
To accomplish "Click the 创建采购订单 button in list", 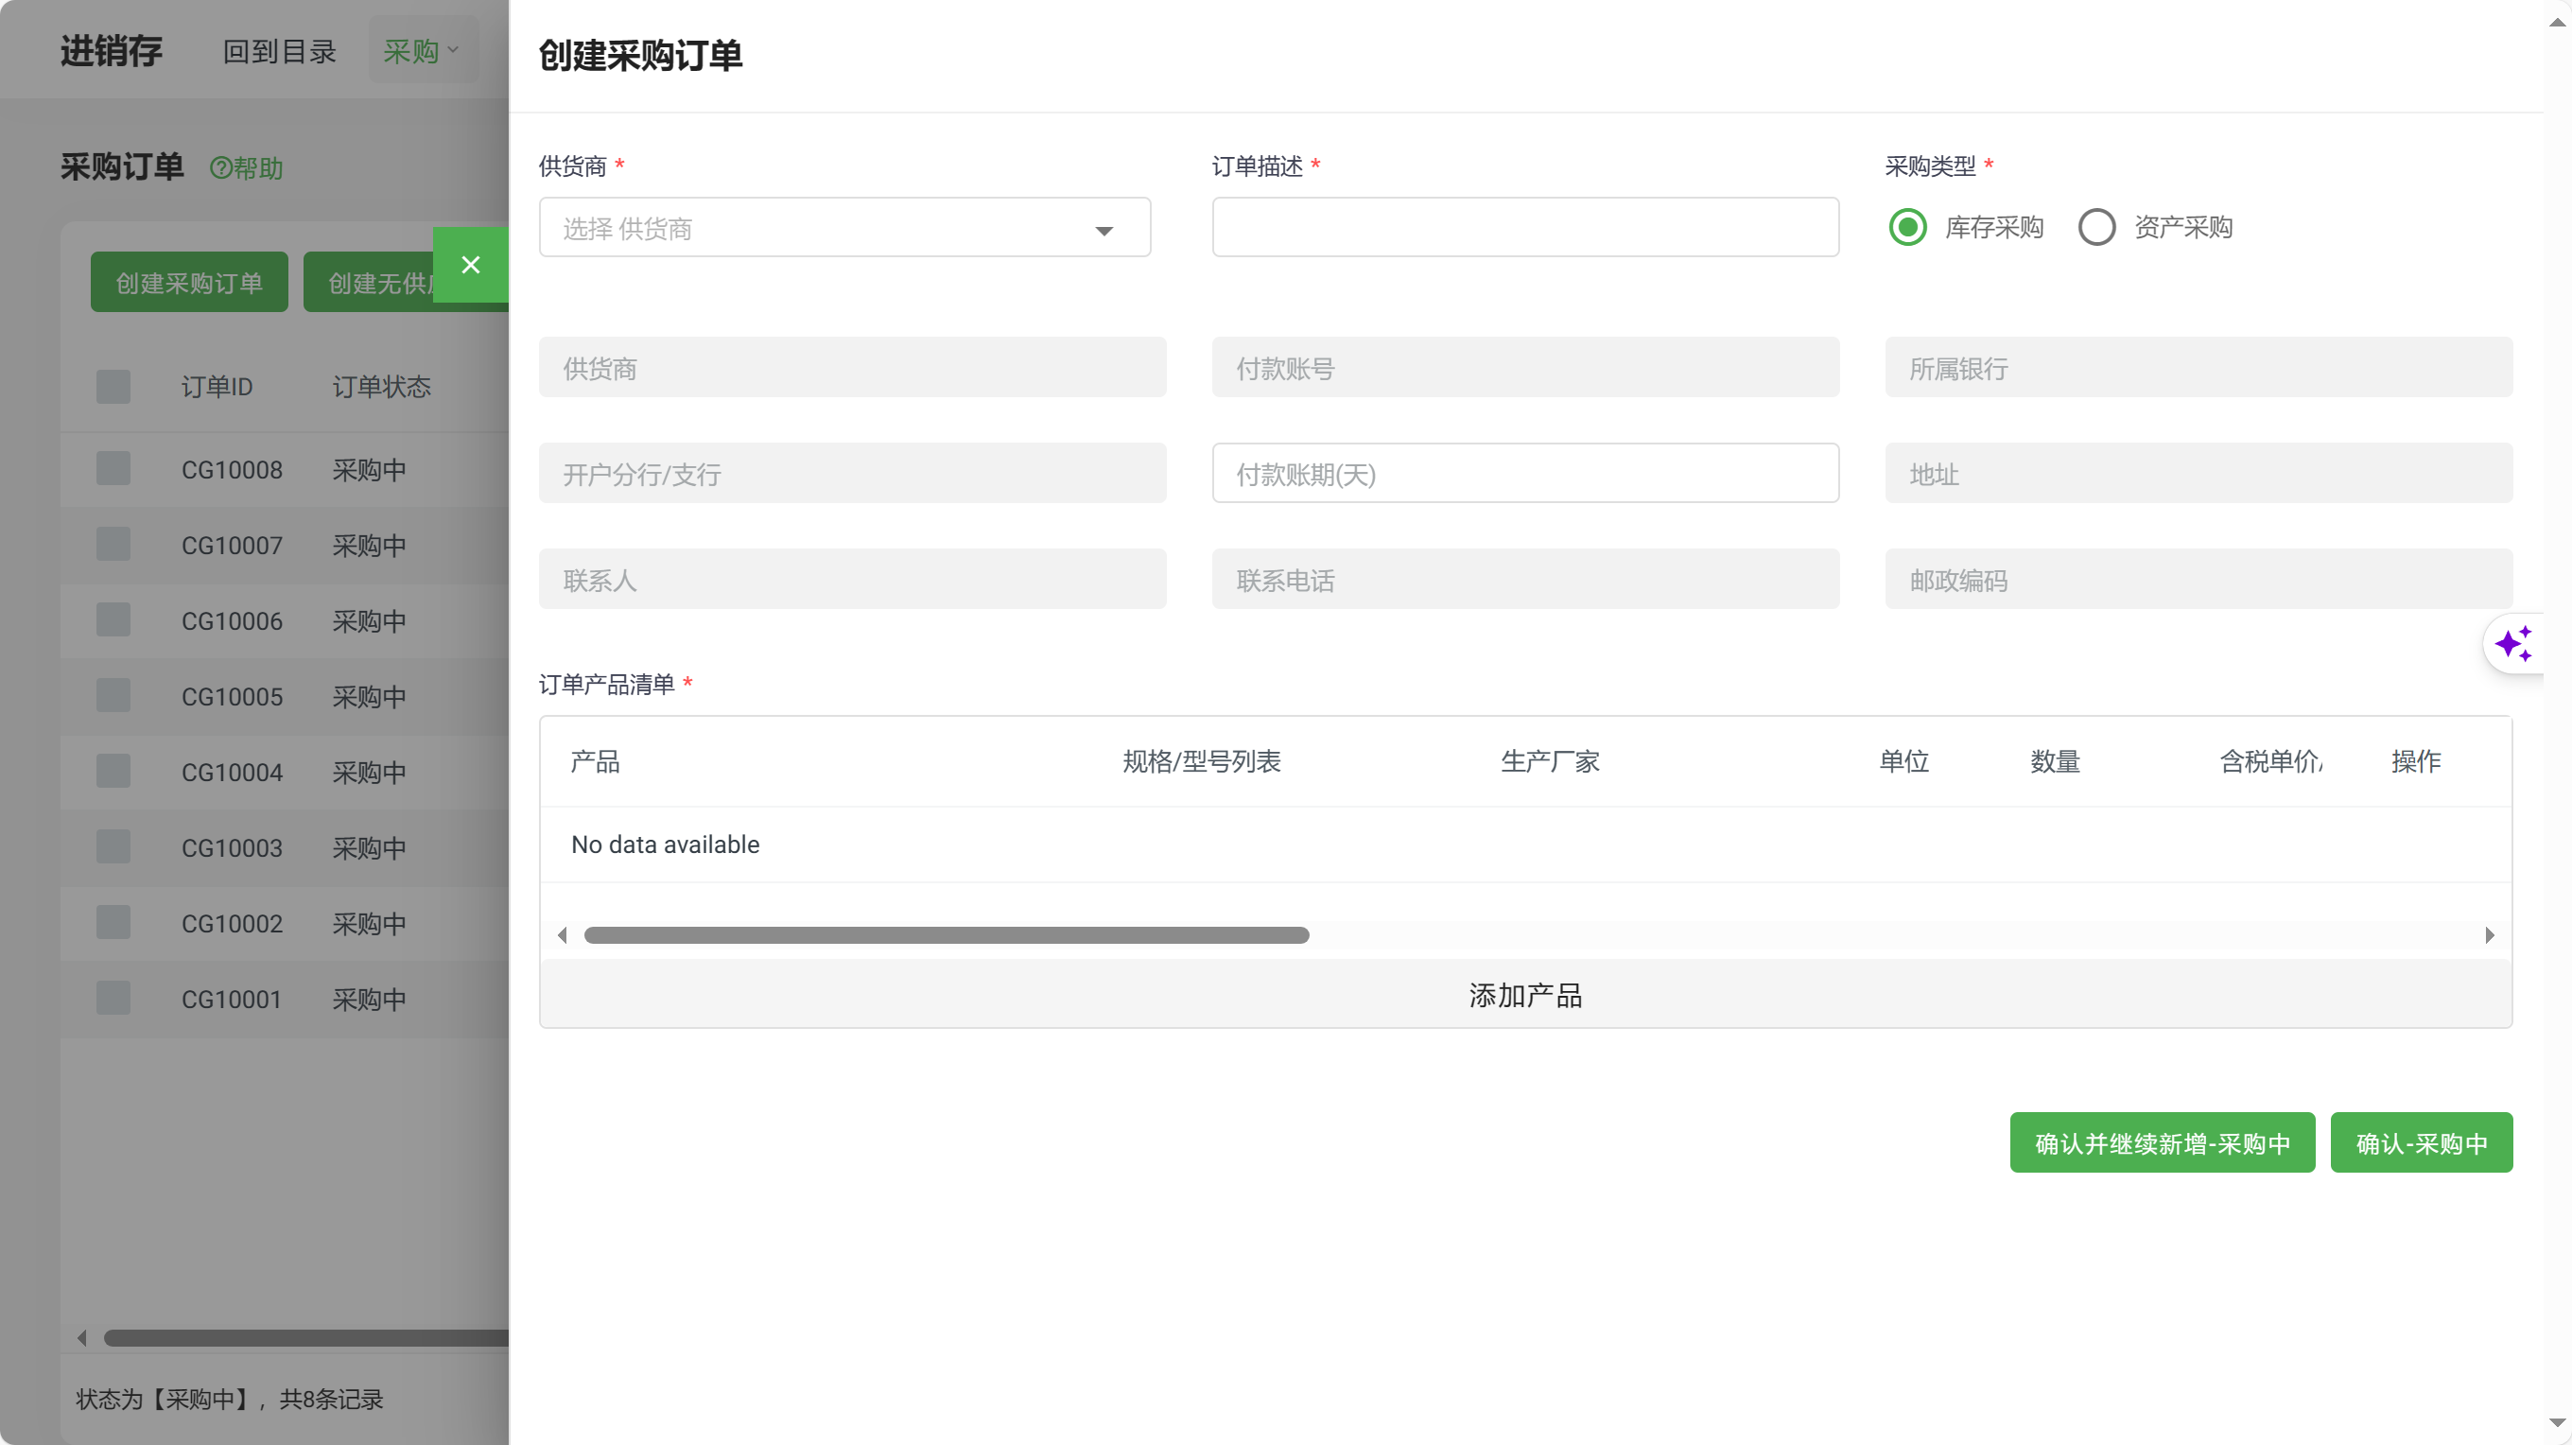I will pos(190,283).
